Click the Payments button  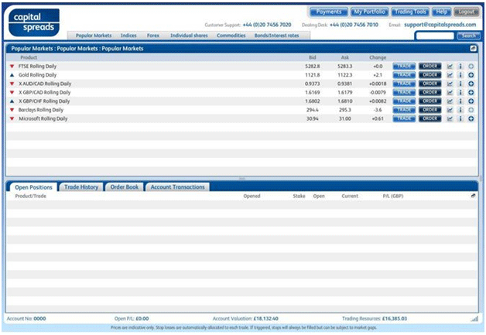(329, 12)
